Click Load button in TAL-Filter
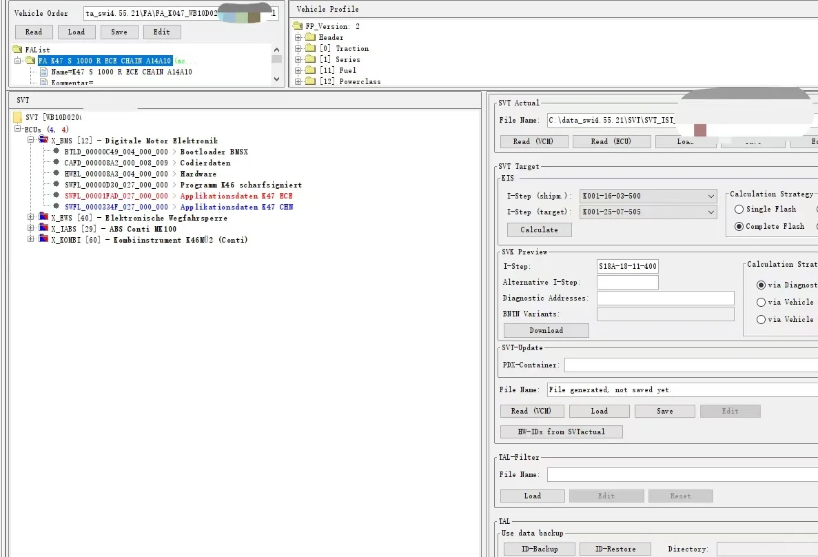Screen dimensions: 818x557 [532, 496]
